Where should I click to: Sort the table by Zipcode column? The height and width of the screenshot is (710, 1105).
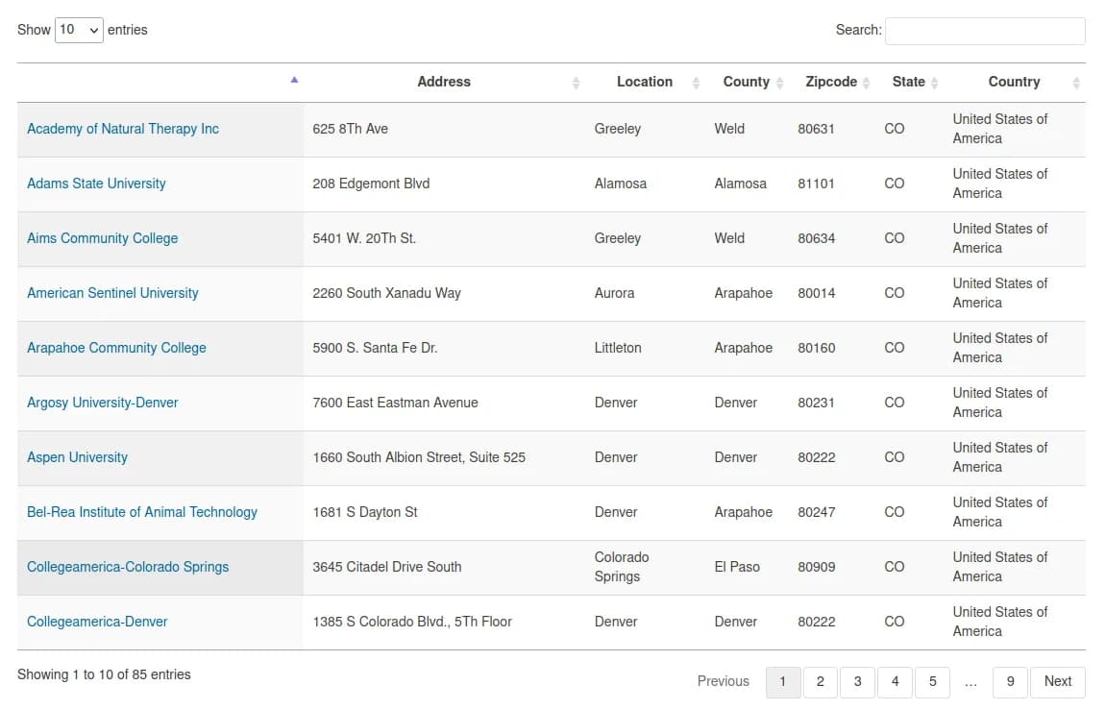(831, 82)
